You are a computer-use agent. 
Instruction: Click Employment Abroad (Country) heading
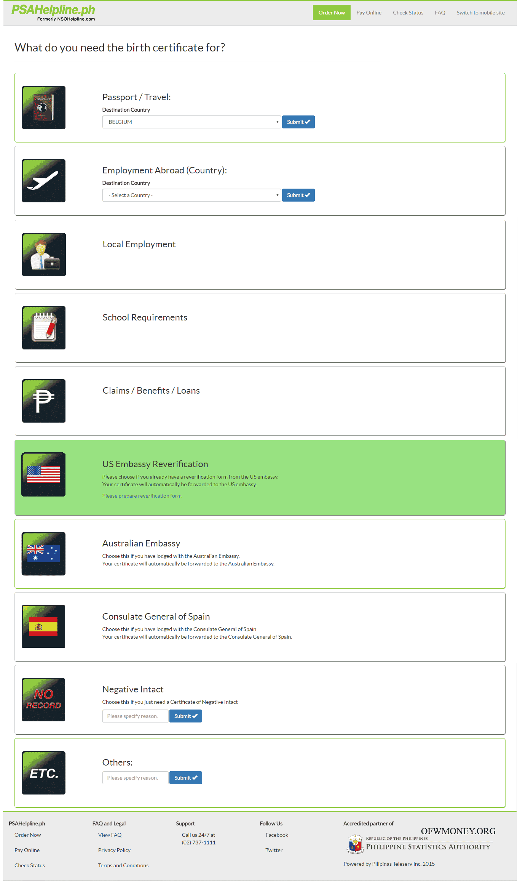[164, 170]
